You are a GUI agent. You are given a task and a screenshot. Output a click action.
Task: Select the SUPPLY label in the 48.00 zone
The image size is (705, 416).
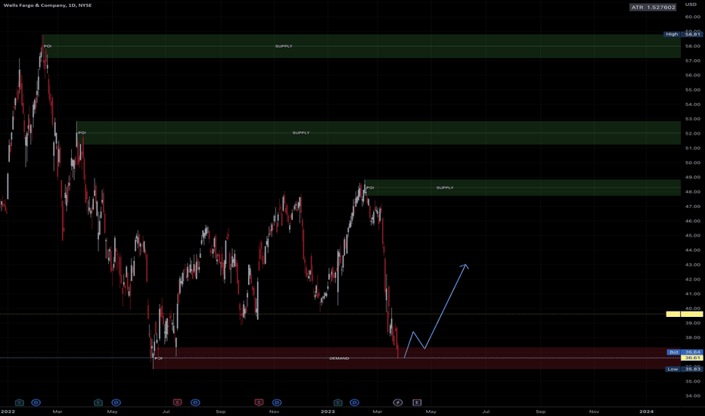(x=445, y=188)
